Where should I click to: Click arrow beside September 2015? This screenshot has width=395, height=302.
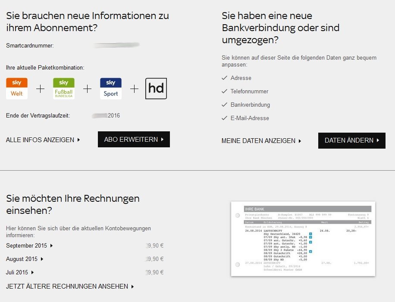(51, 245)
